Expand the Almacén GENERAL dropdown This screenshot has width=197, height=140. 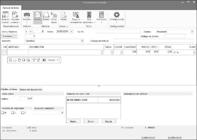point(82,41)
